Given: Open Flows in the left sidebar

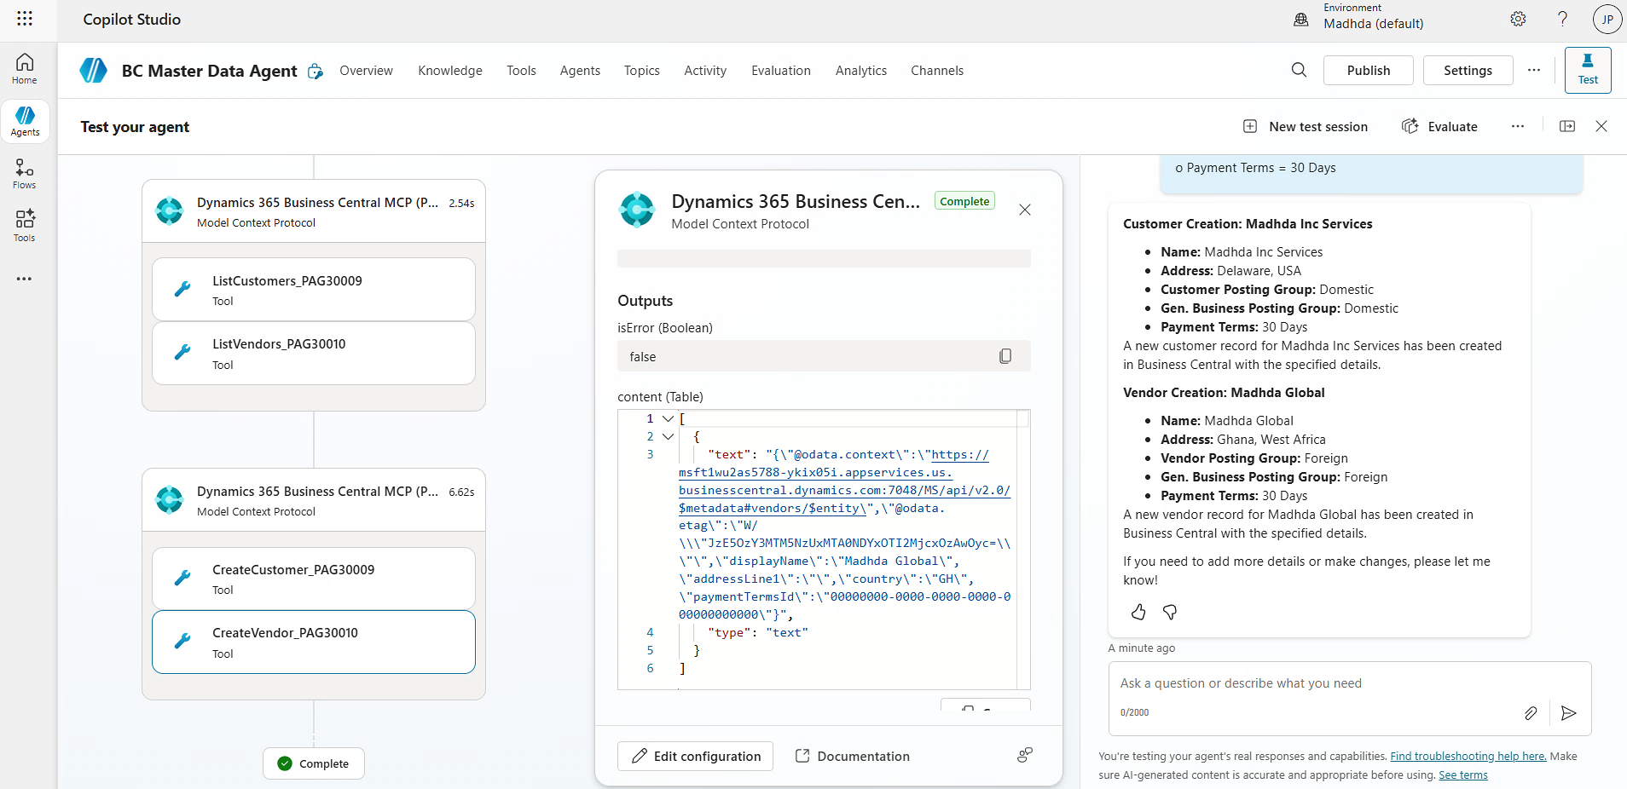Looking at the screenshot, I should (x=25, y=173).
